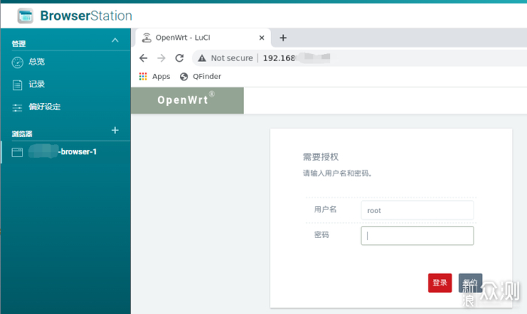Click the browser-1 window icon
The height and width of the screenshot is (314, 527).
17,152
